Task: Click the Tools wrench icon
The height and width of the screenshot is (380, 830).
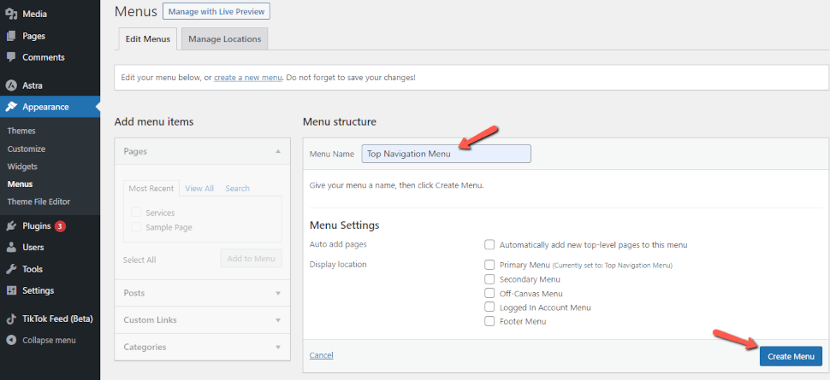Action: [11, 269]
